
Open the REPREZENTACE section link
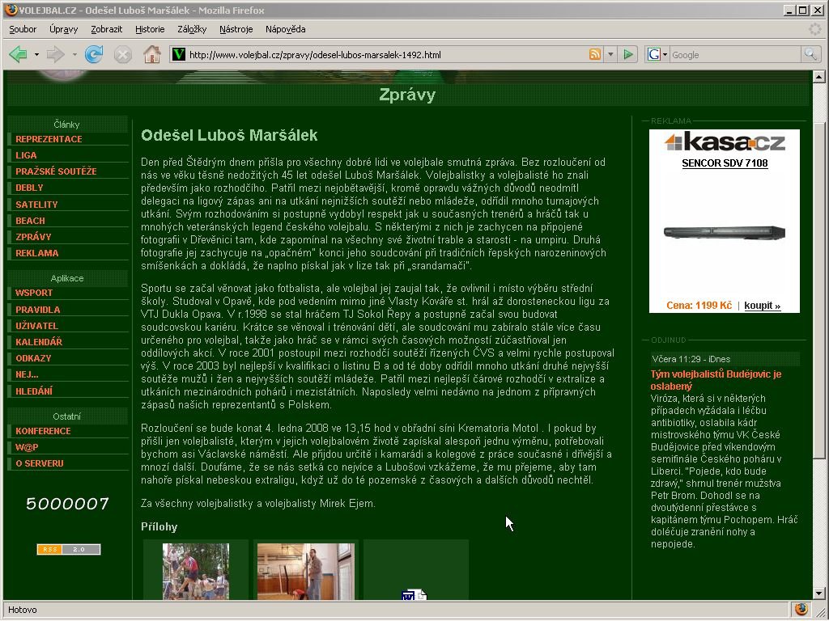(49, 139)
